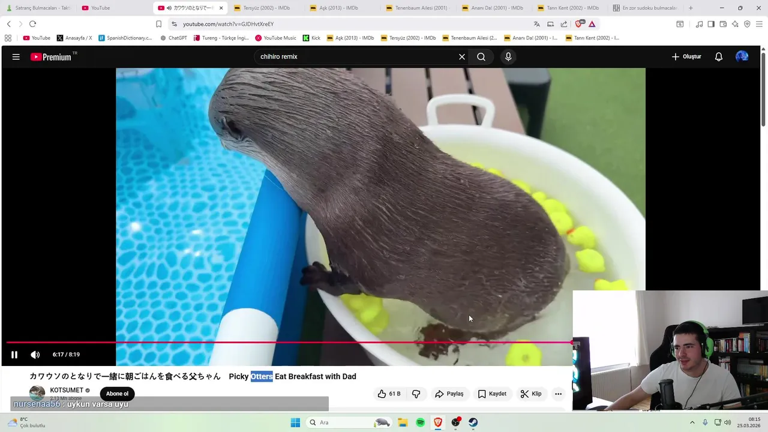Open more actions three-dot menu
Screen dimensions: 768x432
point(558,394)
